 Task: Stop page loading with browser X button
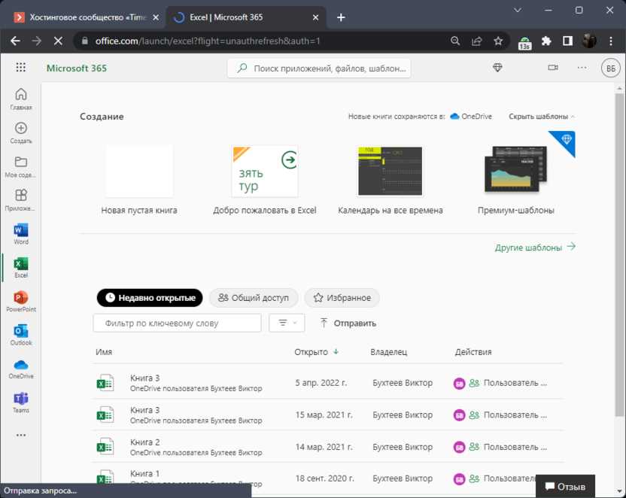pyautogui.click(x=58, y=41)
